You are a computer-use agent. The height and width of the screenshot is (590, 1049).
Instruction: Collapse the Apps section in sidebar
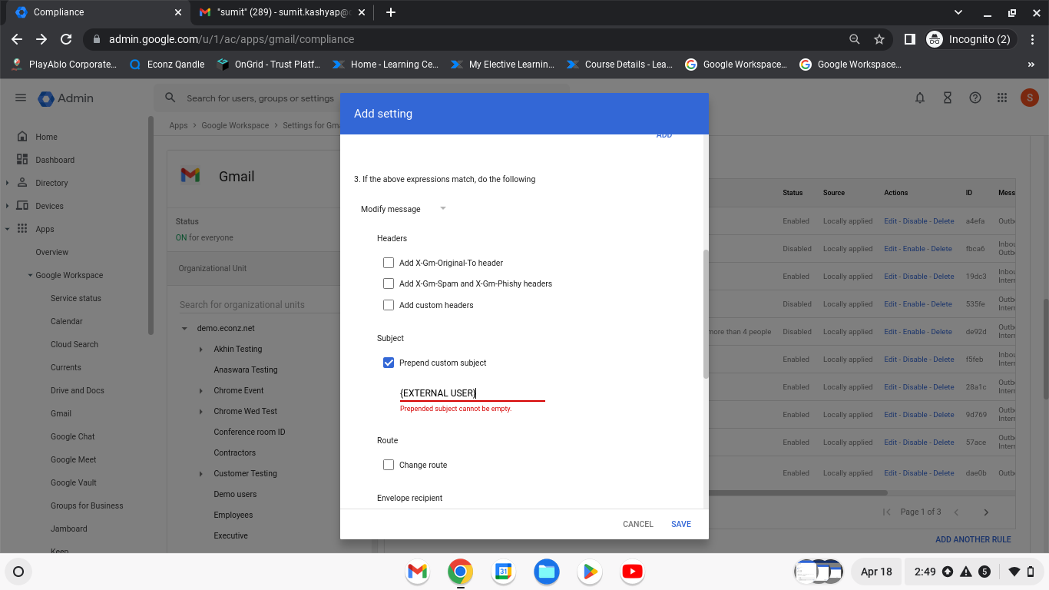tap(8, 229)
